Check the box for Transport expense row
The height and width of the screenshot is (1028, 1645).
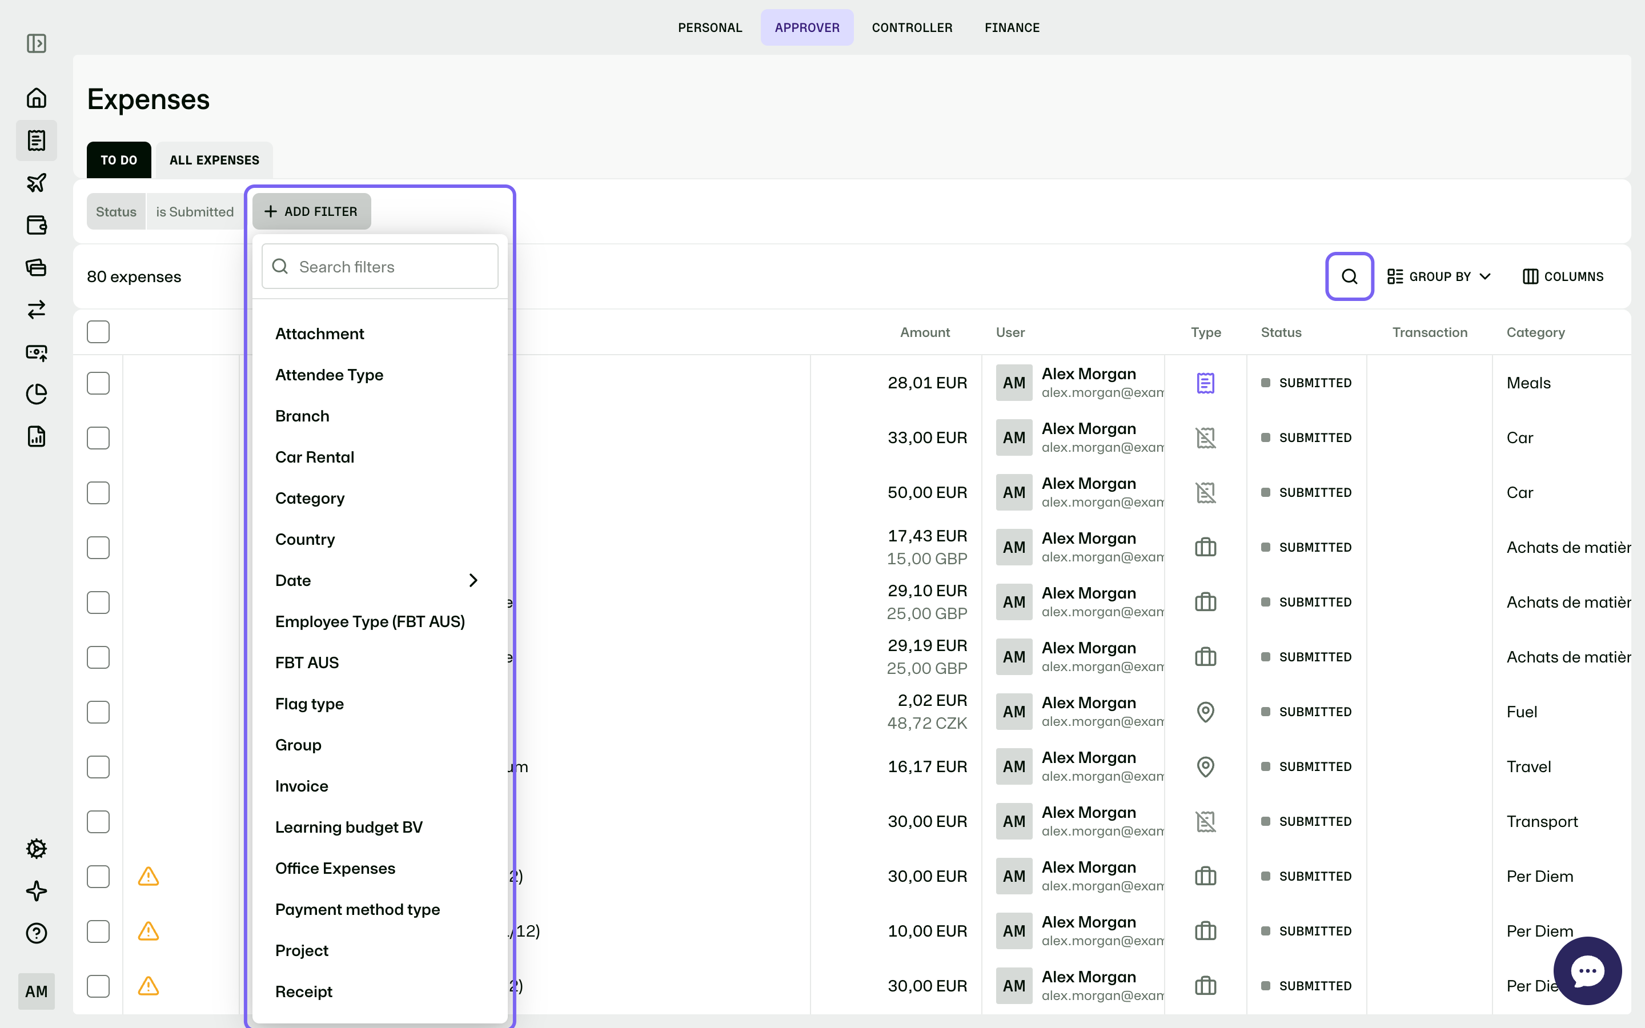tap(98, 821)
